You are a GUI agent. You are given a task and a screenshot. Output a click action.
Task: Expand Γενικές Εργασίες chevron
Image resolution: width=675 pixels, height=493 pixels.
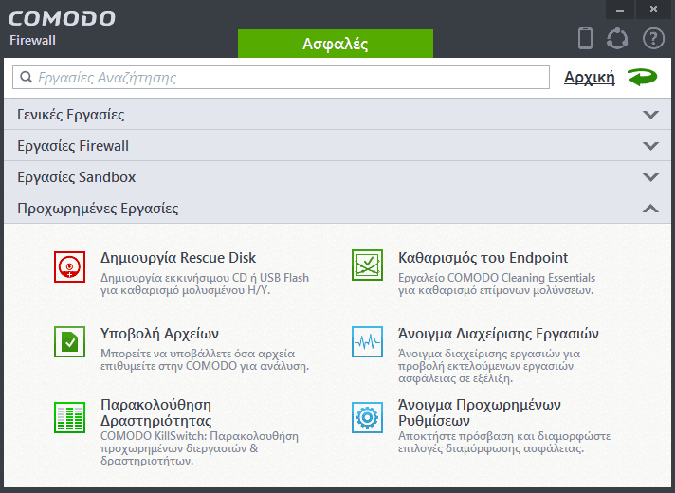[650, 115]
